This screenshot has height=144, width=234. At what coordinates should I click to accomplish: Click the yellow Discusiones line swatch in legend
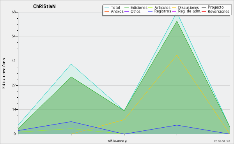(174, 7)
